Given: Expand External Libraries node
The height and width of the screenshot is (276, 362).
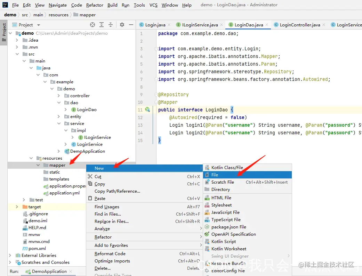Looking at the screenshot, I should coord(10,255).
